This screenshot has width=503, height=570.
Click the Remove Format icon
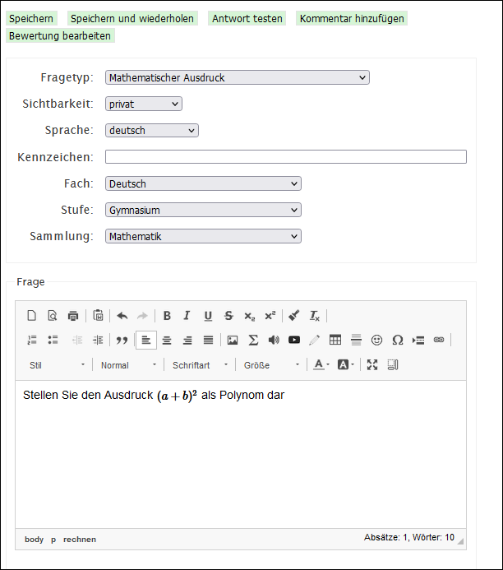(x=315, y=316)
